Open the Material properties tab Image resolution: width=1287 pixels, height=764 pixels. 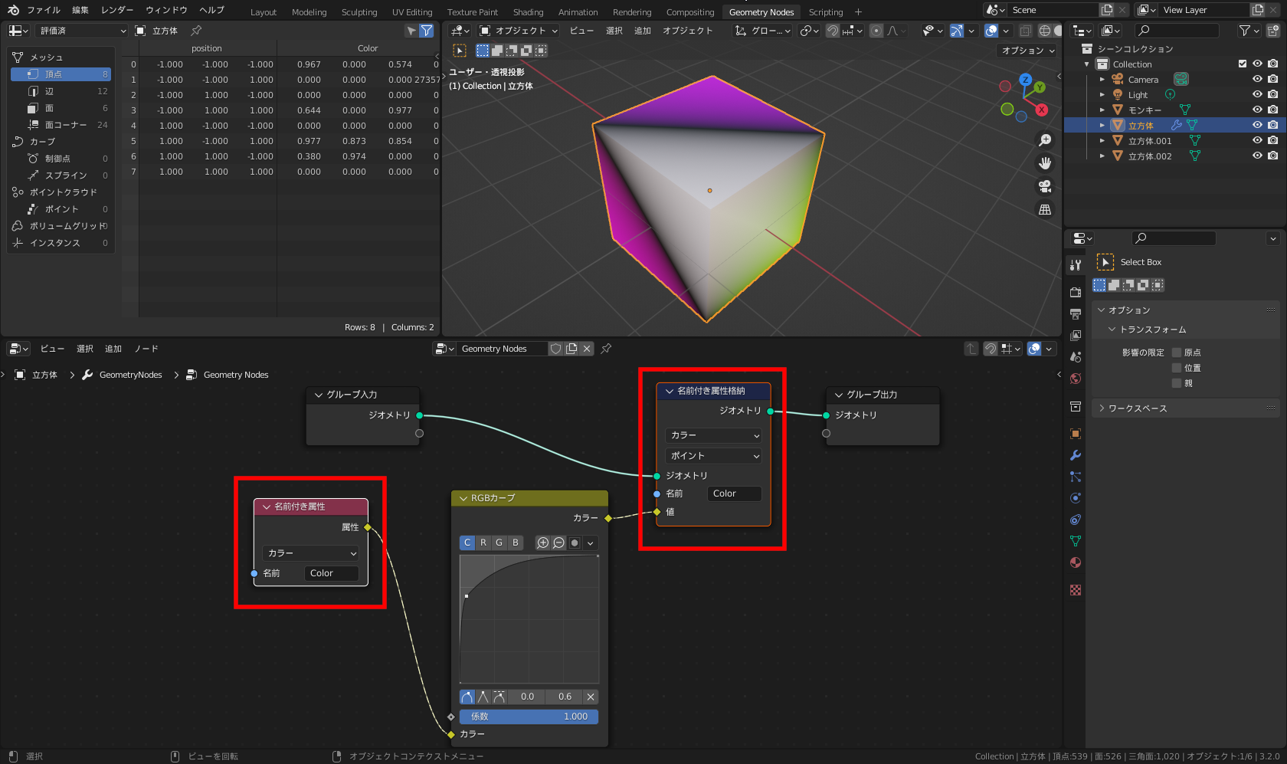tap(1076, 562)
